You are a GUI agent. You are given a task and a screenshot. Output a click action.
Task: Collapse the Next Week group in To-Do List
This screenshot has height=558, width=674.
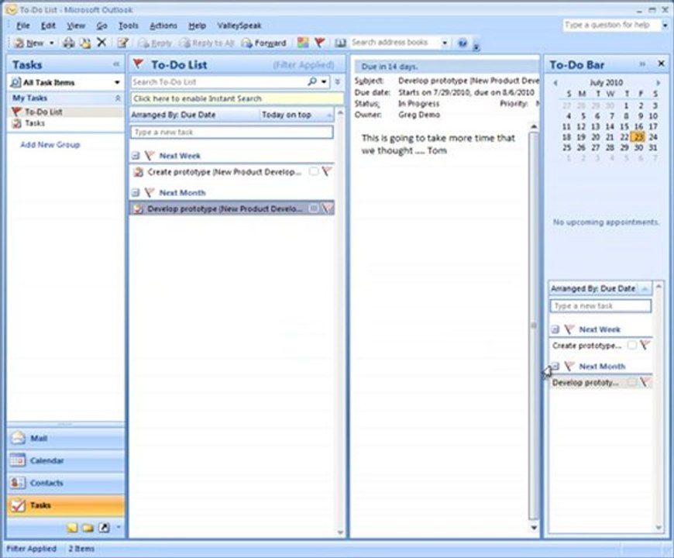136,156
